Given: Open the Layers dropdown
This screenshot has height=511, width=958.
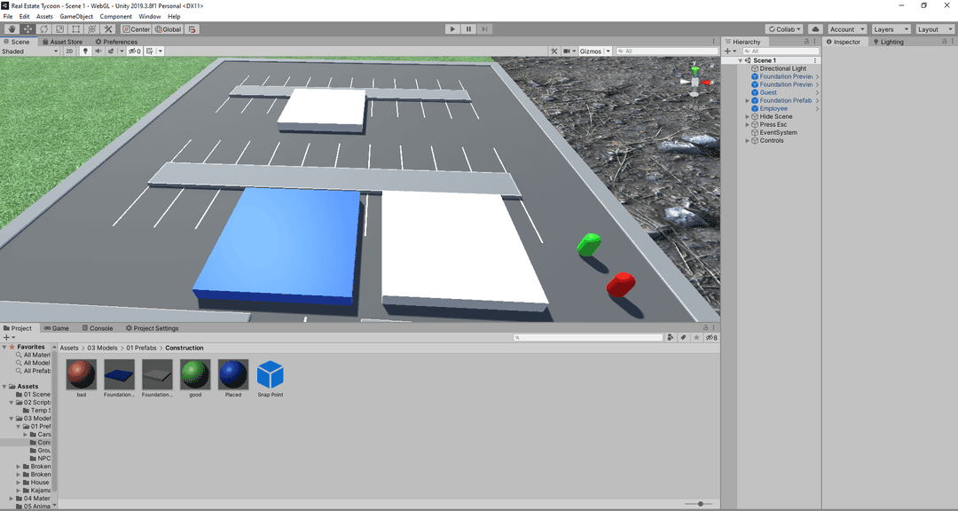Looking at the screenshot, I should coord(891,29).
